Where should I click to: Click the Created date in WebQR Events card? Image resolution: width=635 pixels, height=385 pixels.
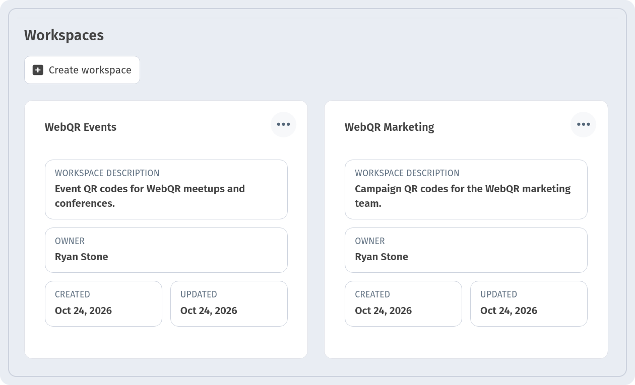pos(83,311)
